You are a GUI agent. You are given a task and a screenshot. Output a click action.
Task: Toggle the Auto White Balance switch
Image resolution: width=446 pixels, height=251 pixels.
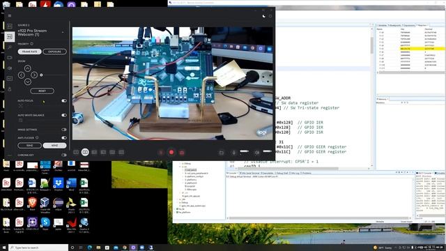point(64,115)
